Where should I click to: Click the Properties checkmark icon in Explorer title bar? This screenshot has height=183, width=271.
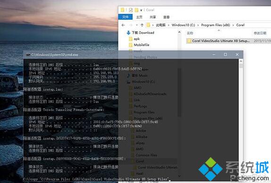point(131,10)
